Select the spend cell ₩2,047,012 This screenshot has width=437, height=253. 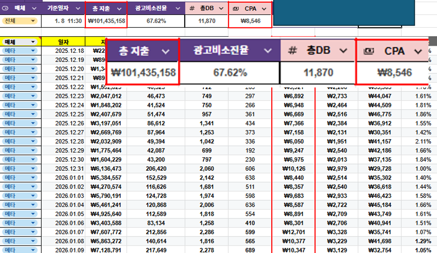[x=106, y=96]
